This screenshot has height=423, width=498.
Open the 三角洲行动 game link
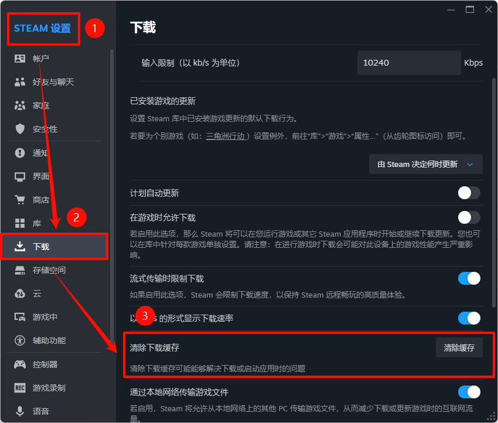226,137
